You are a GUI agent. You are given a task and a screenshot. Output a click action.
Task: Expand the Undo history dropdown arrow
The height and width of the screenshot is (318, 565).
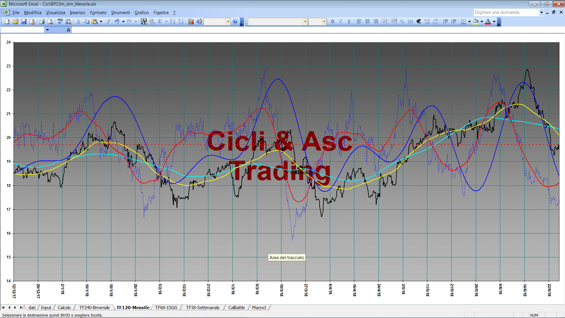[x=123, y=21]
